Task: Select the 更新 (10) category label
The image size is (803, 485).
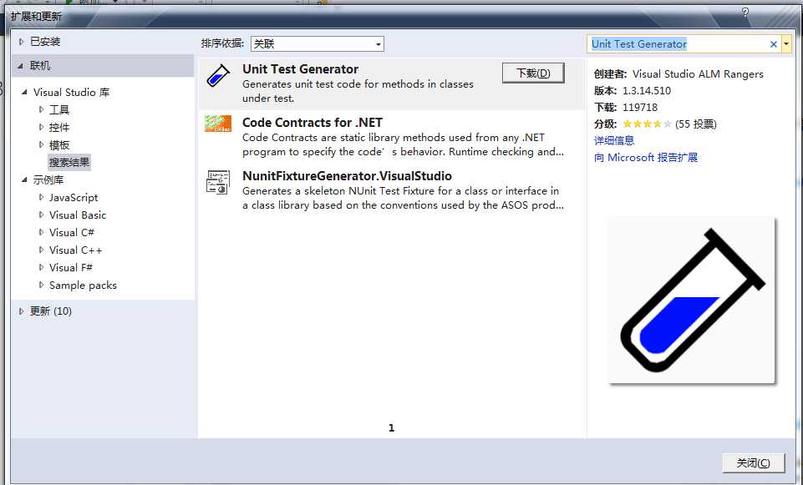Action: click(x=51, y=311)
